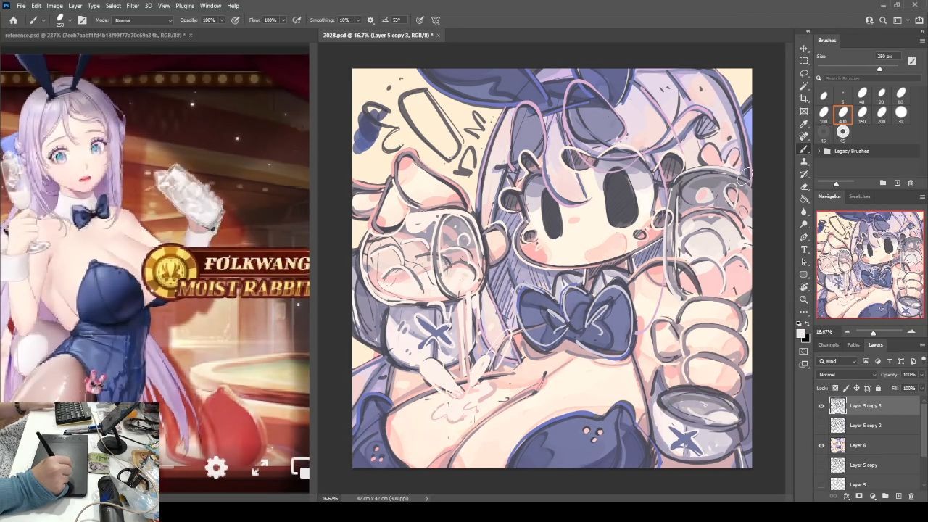Open the Plugins menu

coord(185,6)
